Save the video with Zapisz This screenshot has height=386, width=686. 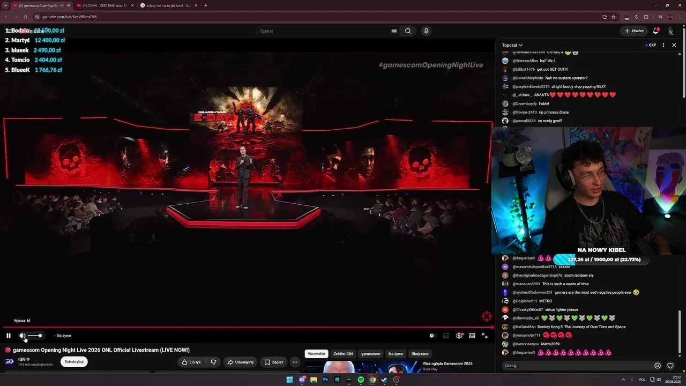274,362
